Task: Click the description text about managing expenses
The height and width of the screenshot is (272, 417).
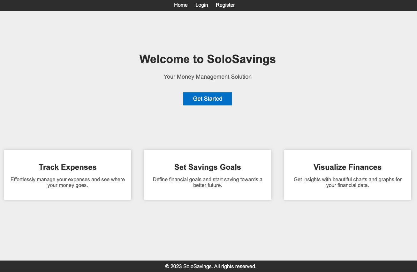Action: coord(68,182)
